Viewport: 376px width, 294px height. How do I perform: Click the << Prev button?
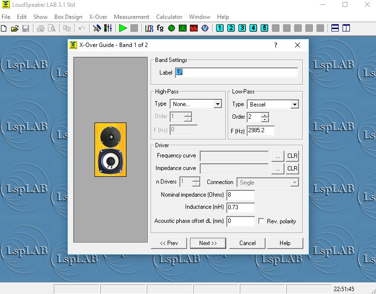169,243
